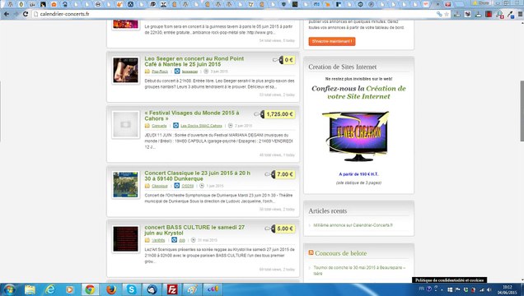This screenshot has height=296, width=524.
Task: Click the user icon in the Festival Visages listing
Action: [175, 126]
